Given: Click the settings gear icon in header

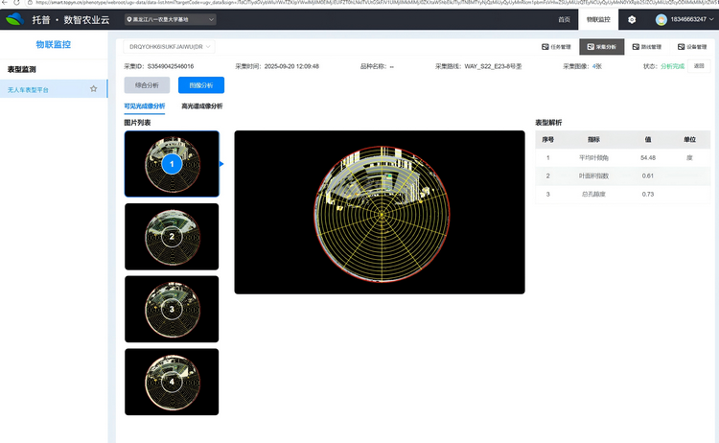Looking at the screenshot, I should click(x=632, y=19).
